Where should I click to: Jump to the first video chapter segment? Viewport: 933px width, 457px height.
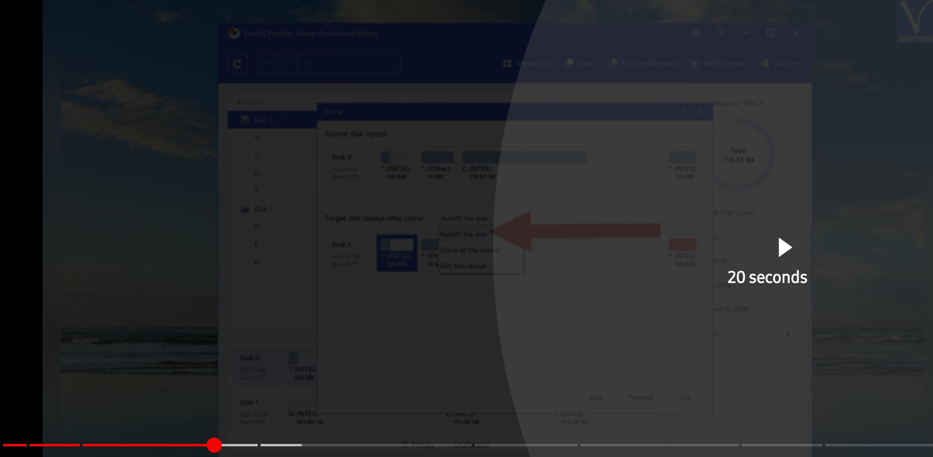click(15, 445)
